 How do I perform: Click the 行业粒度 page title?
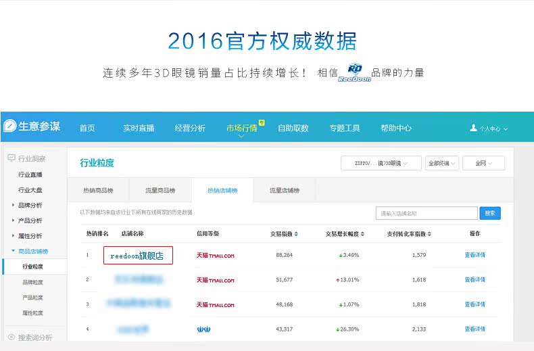(x=97, y=163)
